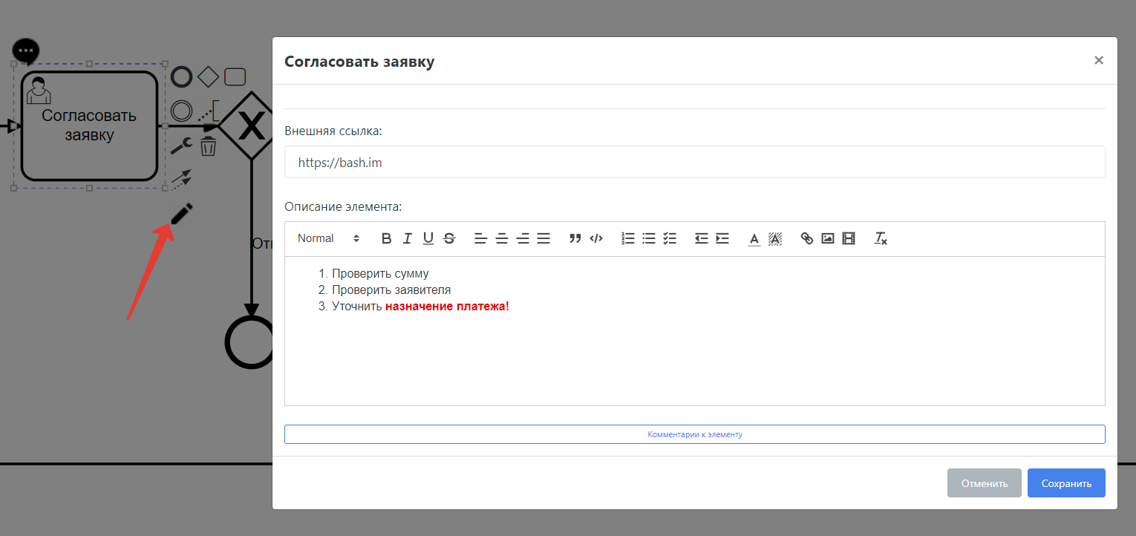Insert a code block
This screenshot has height=536, width=1136.
coord(596,238)
